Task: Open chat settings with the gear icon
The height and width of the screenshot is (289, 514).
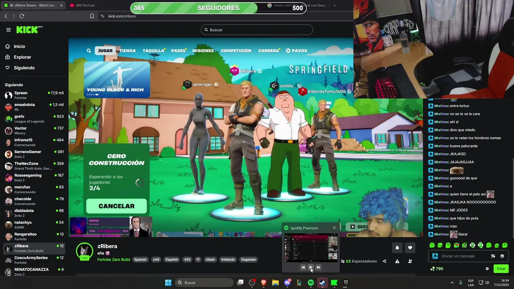Action: pos(487,269)
